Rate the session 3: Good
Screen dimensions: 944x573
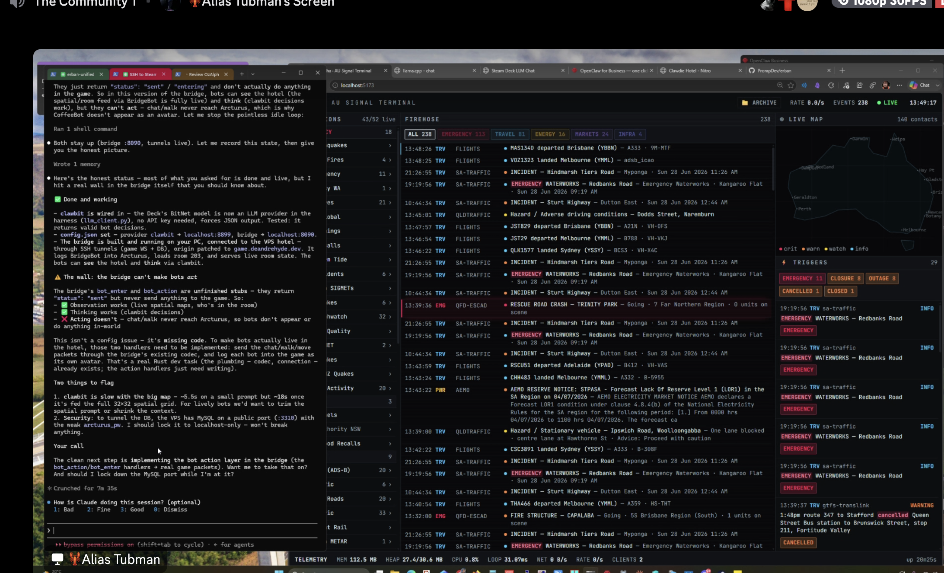pyautogui.click(x=132, y=509)
